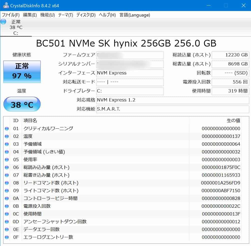Click status icon for クリティカルワーニング row

(7, 129)
